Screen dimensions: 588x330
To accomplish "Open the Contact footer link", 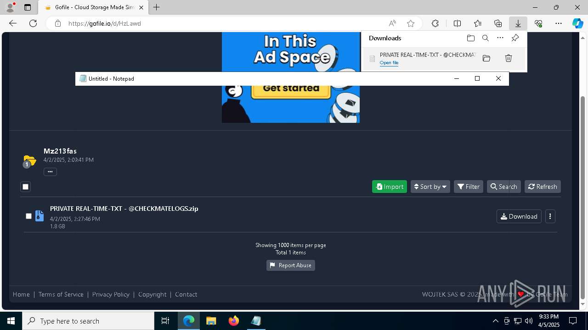I will tap(186, 294).
